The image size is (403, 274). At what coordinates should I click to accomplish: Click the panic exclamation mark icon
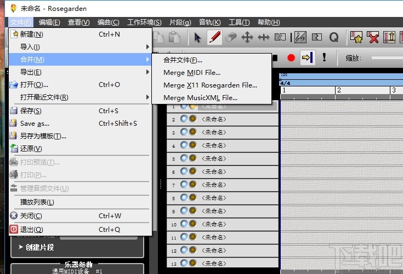(x=324, y=57)
